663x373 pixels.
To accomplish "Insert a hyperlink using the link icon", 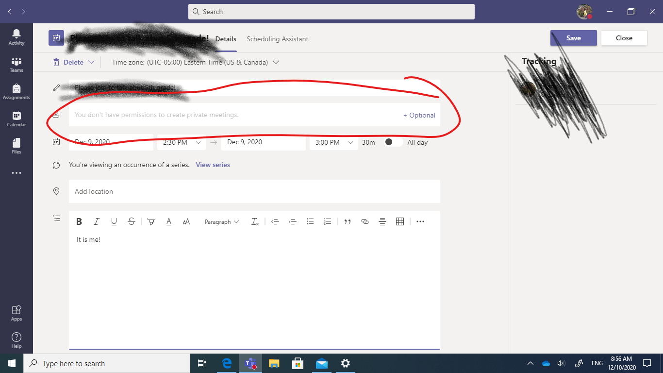I will tap(365, 221).
